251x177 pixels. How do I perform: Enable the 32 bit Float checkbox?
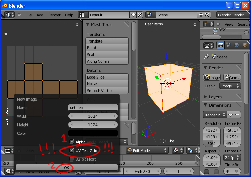pos(72,159)
